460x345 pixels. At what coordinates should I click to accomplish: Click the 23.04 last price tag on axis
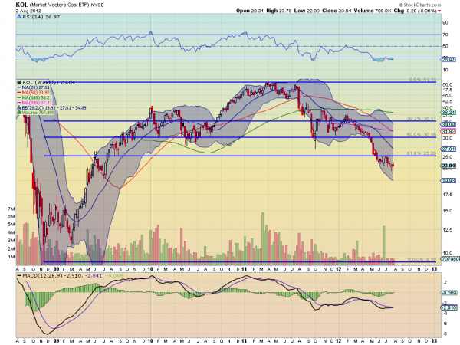point(449,166)
